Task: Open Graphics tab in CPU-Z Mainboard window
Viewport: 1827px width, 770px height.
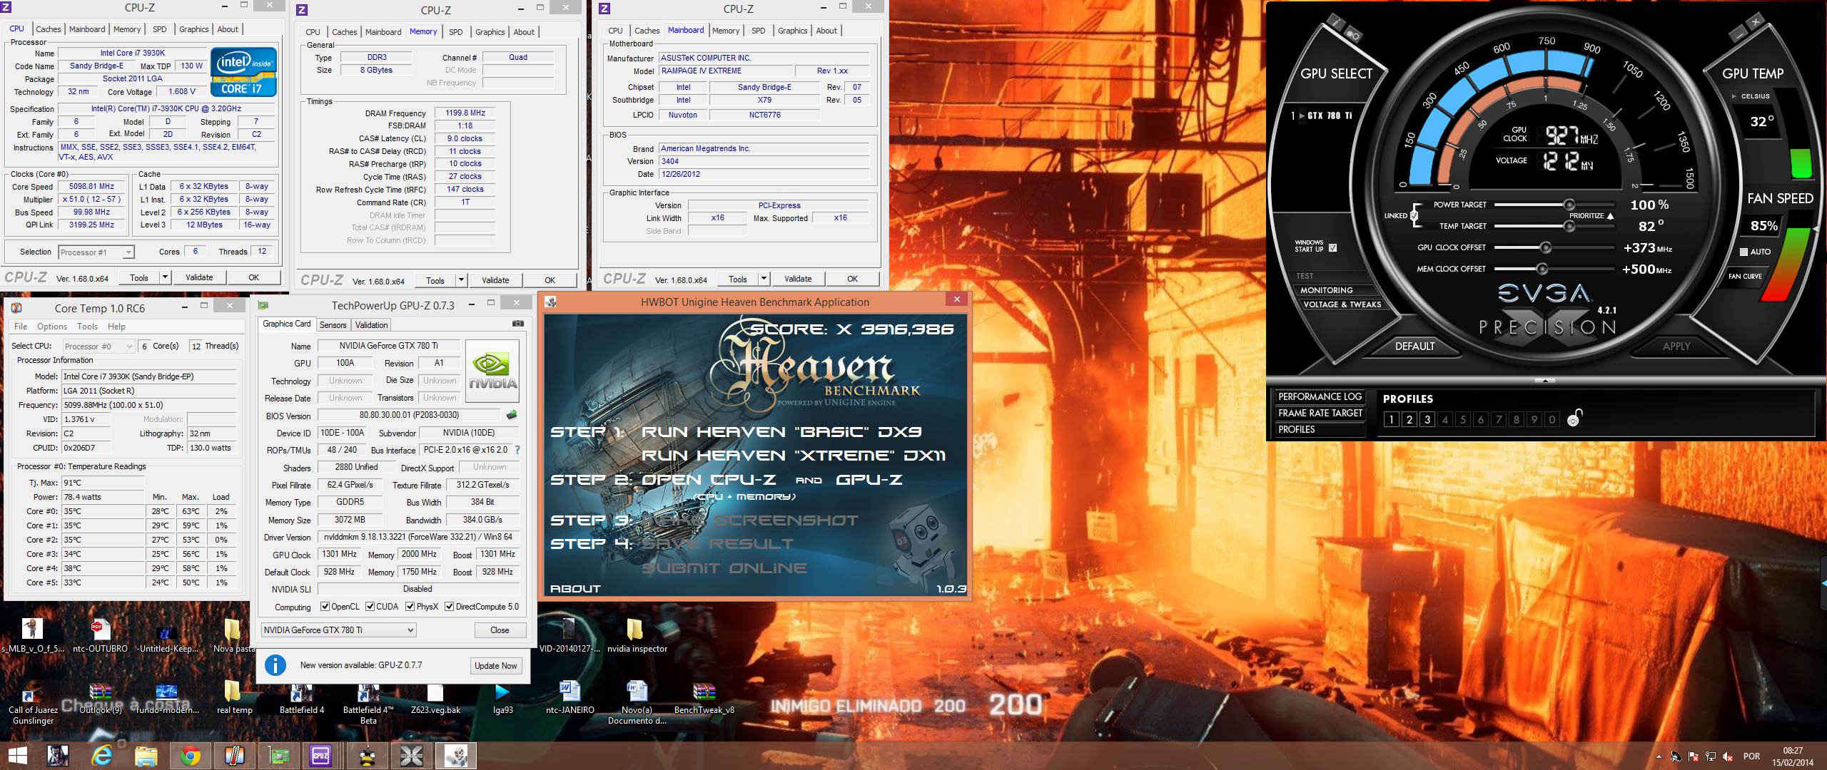Action: [792, 31]
